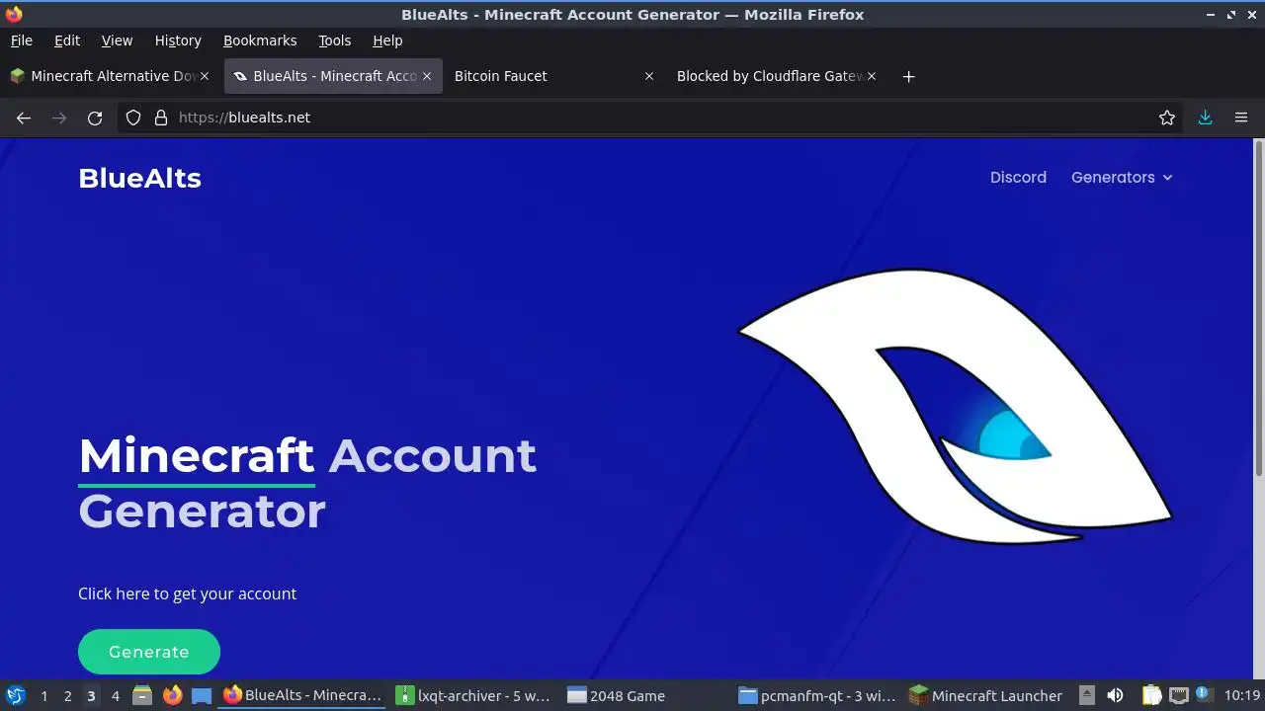
Task: Reload the current page
Action: pyautogui.click(x=95, y=118)
